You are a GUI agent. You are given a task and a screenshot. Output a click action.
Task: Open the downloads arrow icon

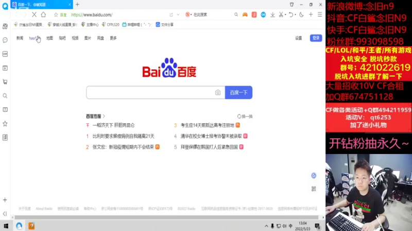coord(272,15)
